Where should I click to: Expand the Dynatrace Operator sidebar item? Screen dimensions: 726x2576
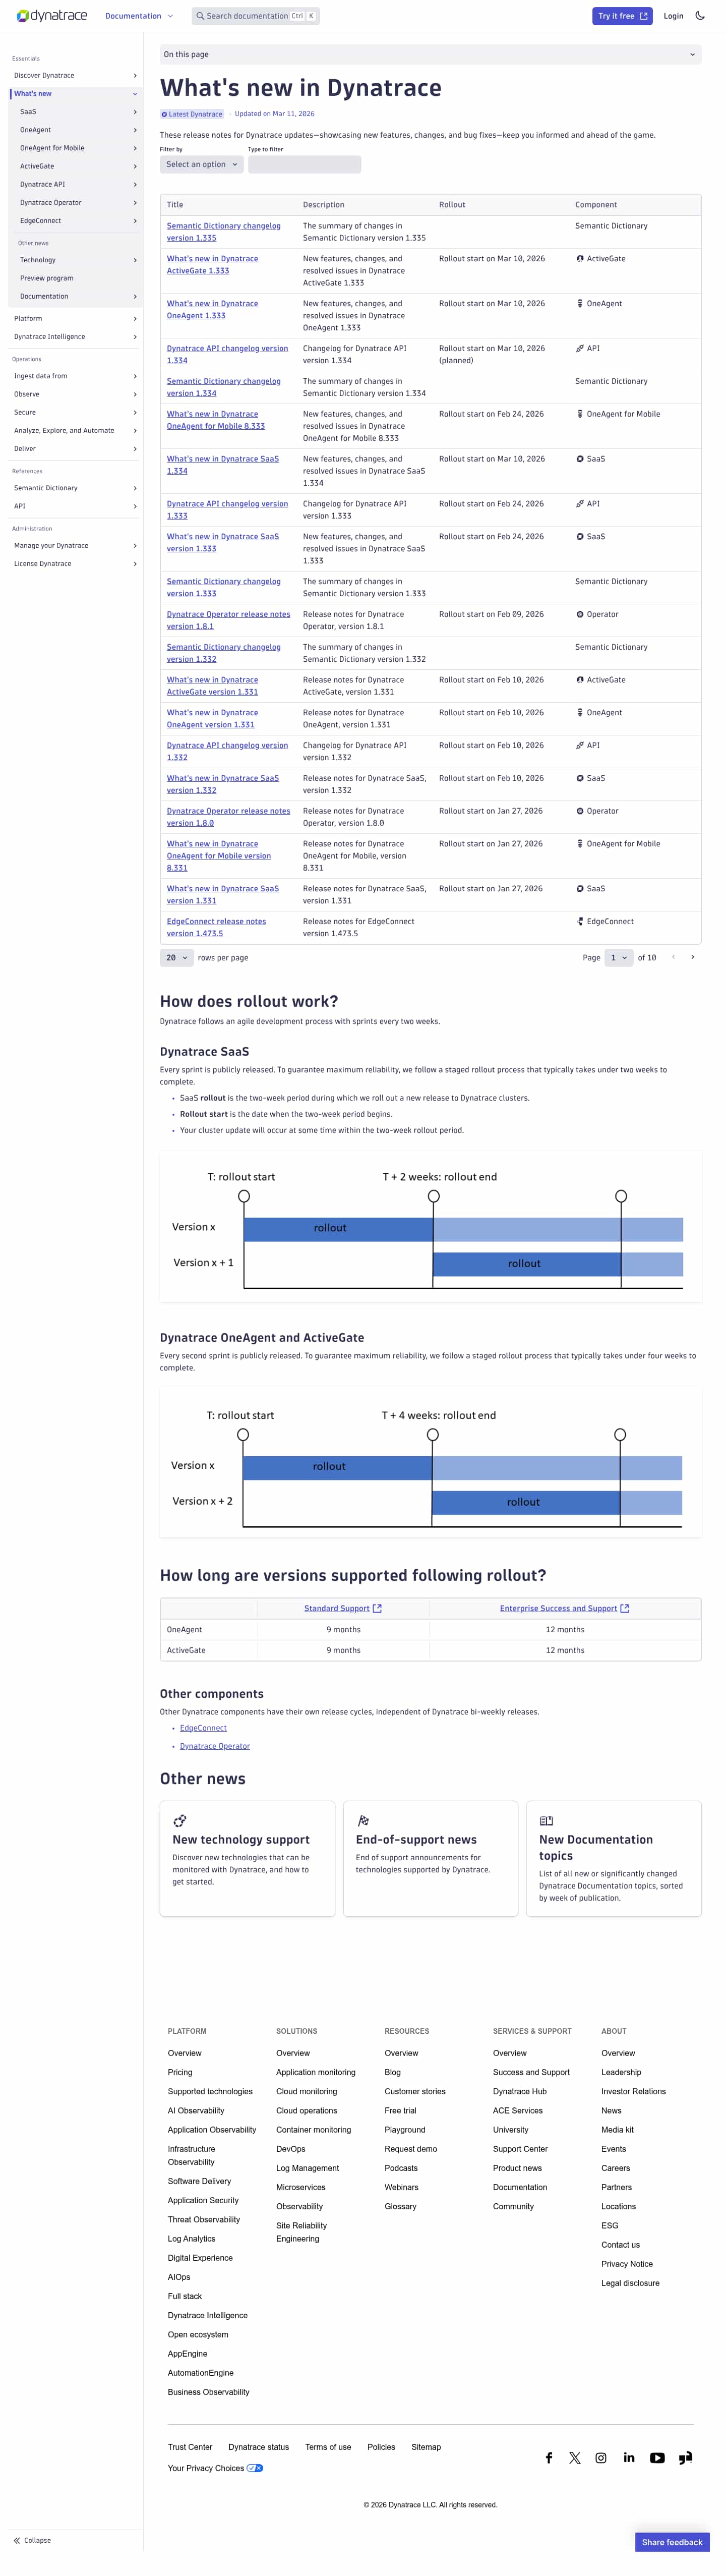pyautogui.click(x=135, y=203)
